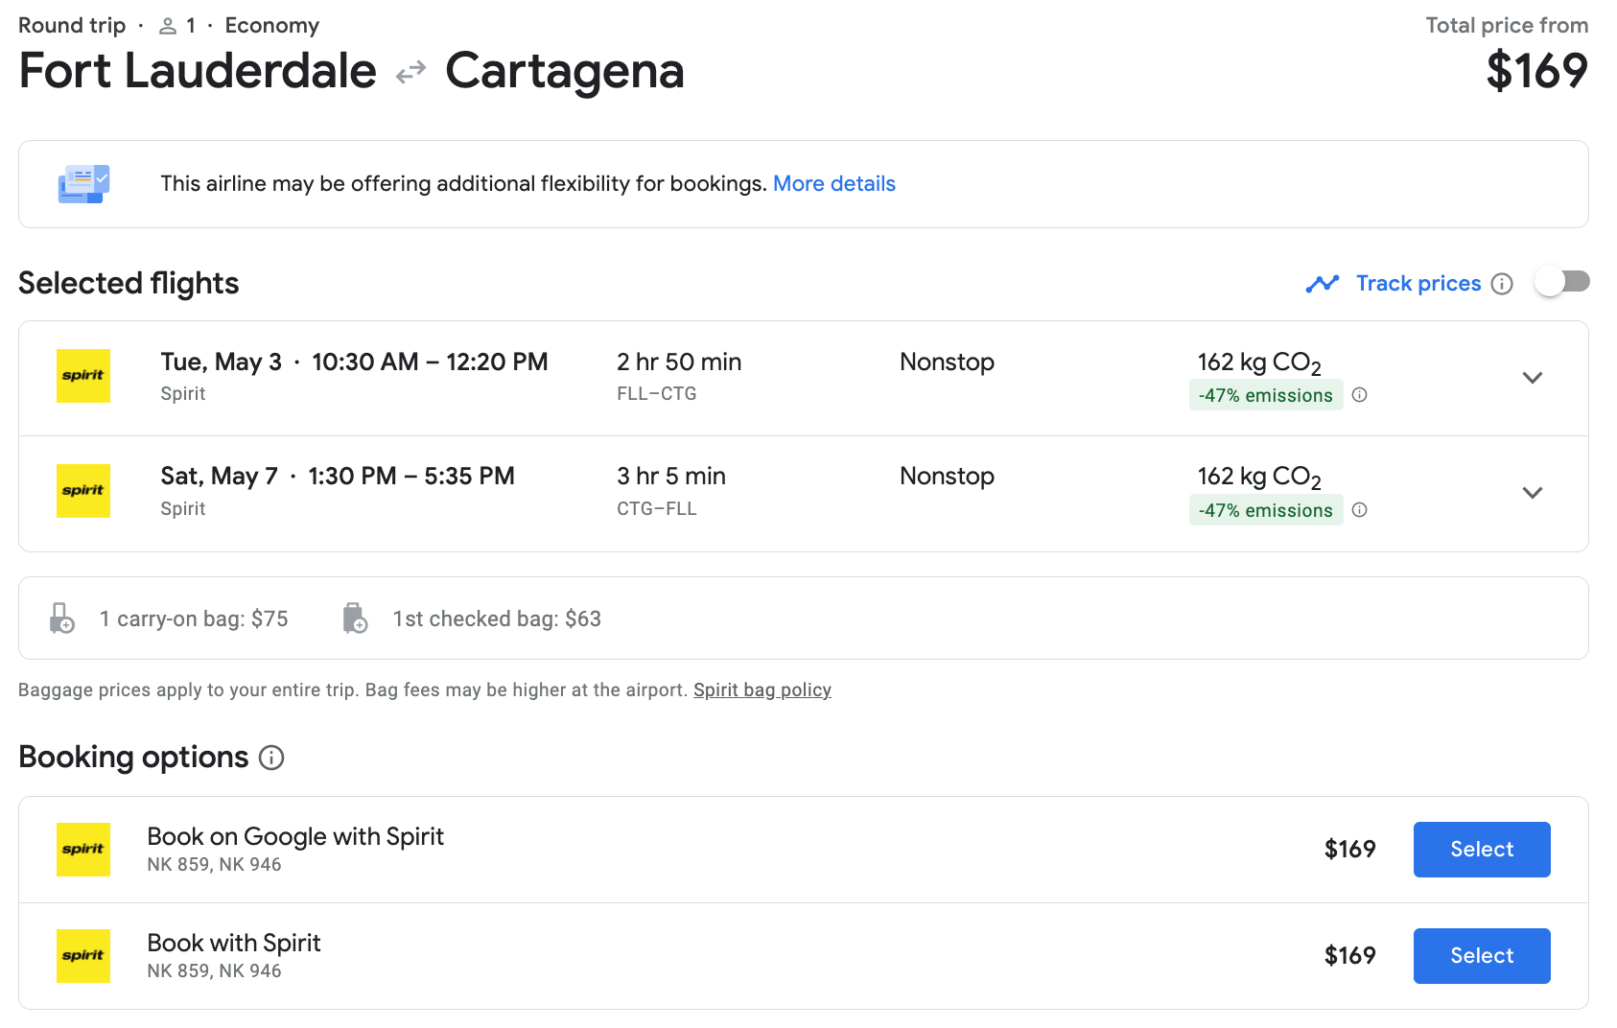
Task: Click the Spirit logo on the return flight
Action: coord(83,491)
